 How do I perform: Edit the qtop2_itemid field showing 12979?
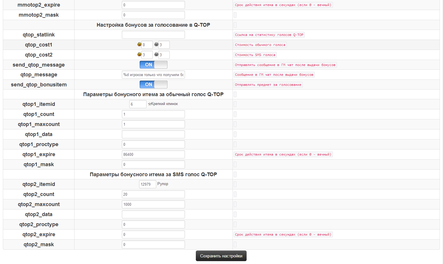[x=148, y=184]
